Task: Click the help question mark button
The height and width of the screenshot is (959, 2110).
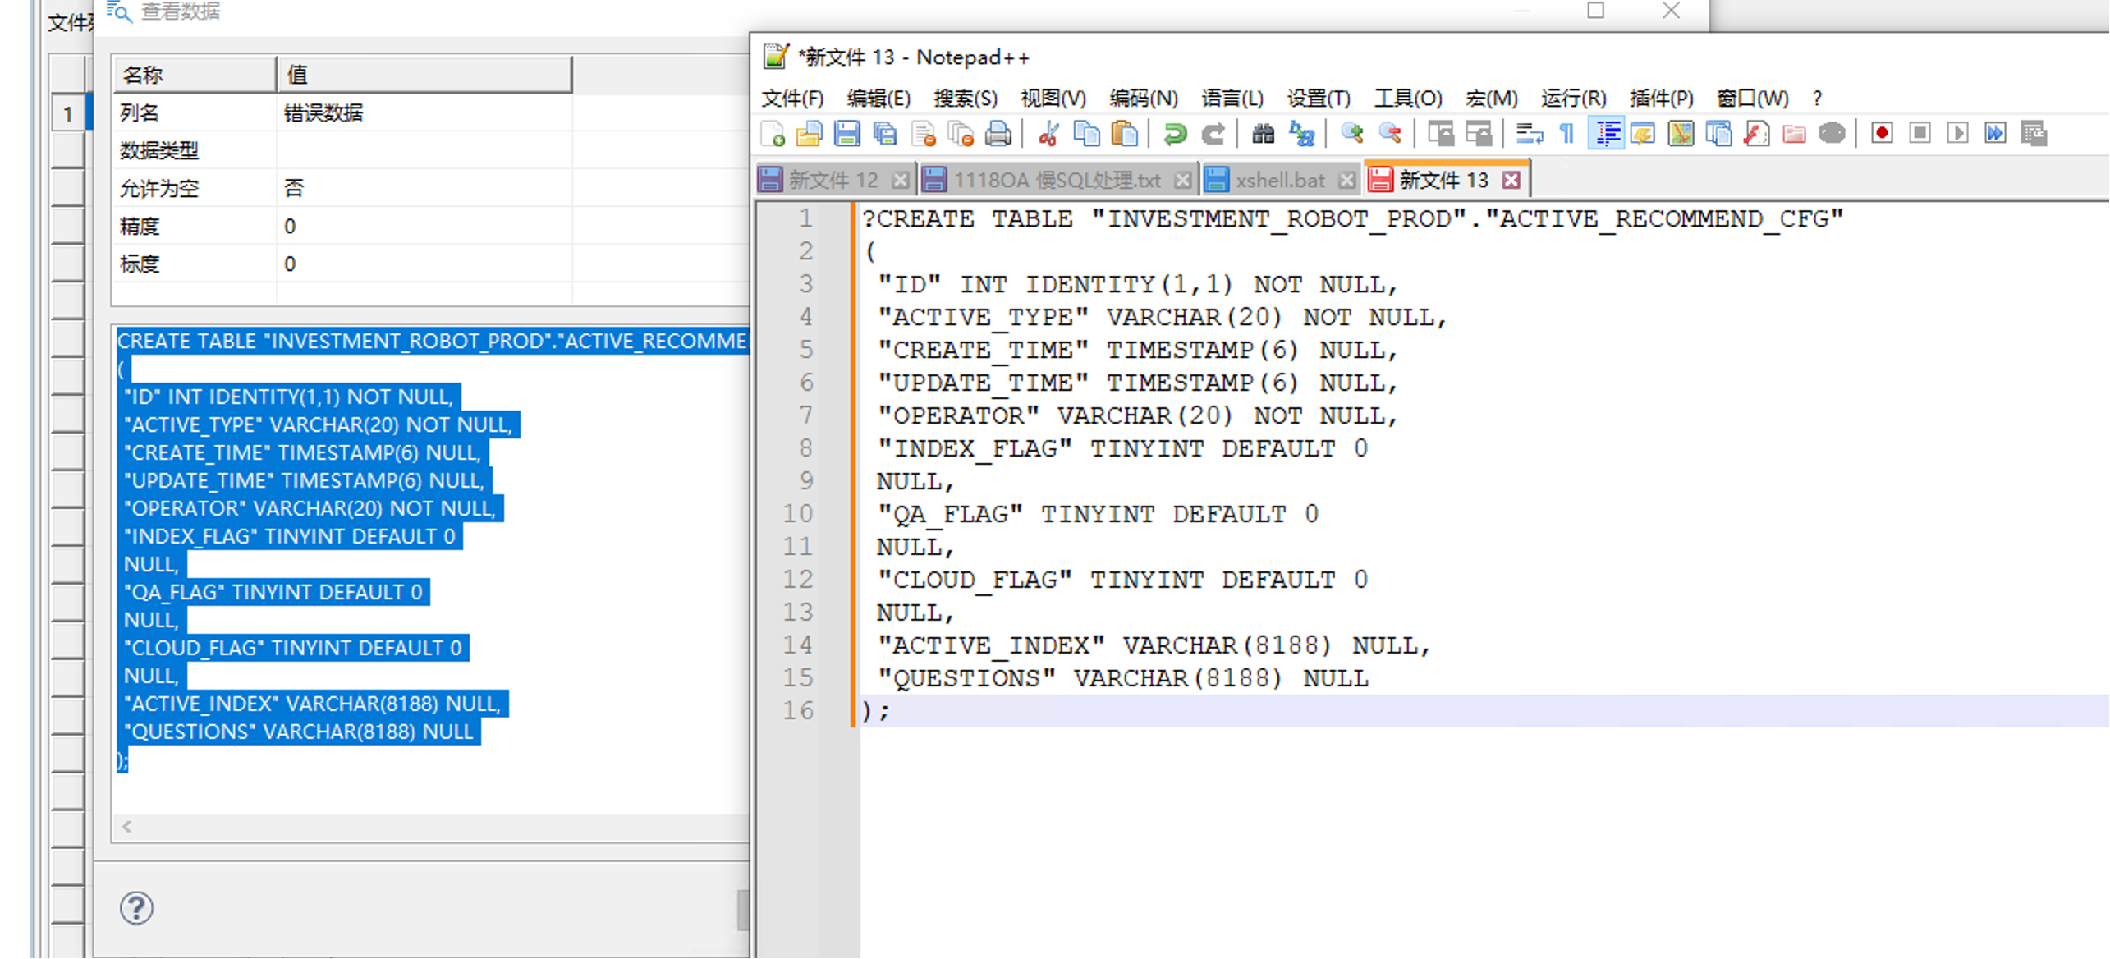Action: click(x=136, y=908)
